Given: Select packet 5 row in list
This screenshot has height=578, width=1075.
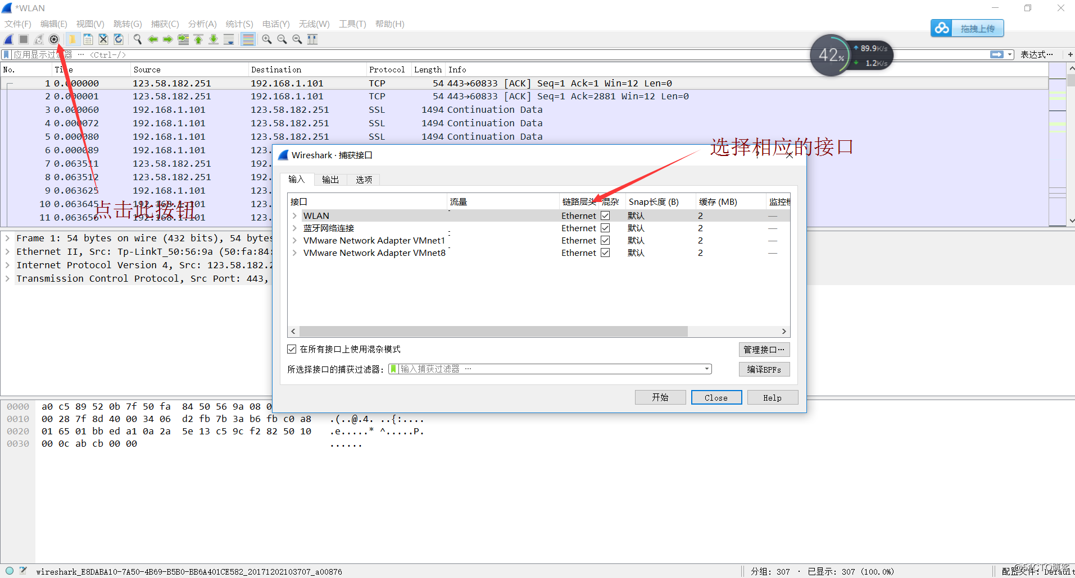Looking at the screenshot, I should coord(524,136).
